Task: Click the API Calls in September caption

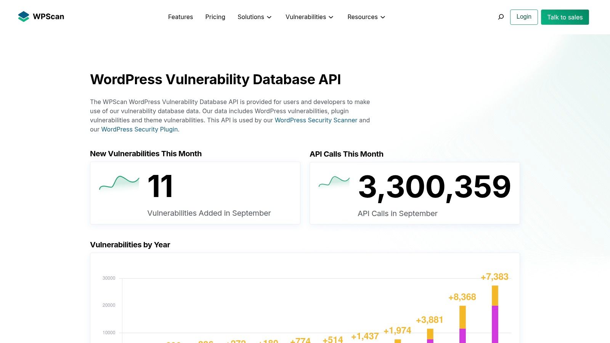Action: click(397, 213)
